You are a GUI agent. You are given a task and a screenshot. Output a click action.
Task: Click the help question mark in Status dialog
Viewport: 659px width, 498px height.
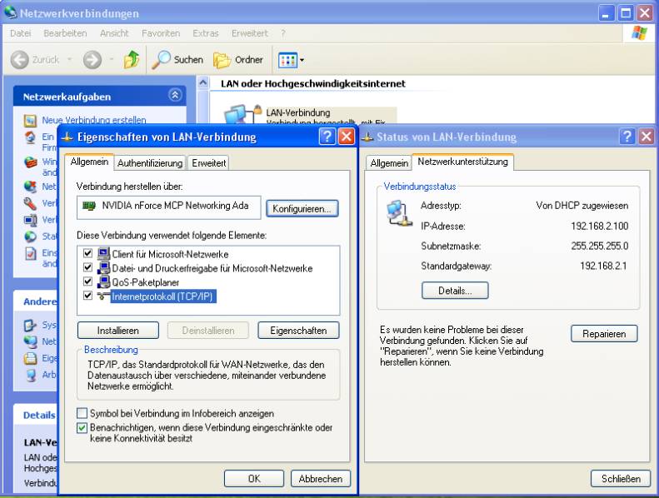tap(627, 137)
